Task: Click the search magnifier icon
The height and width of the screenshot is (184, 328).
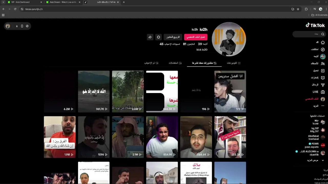Action: (x=323, y=34)
